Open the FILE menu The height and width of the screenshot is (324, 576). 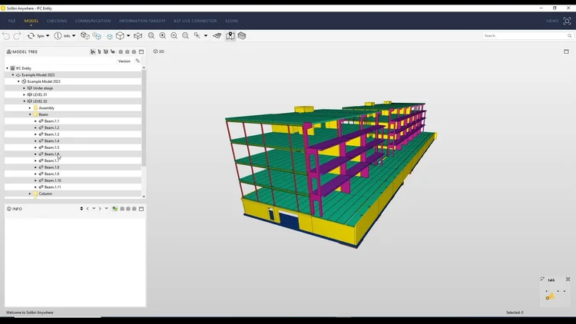pos(12,21)
